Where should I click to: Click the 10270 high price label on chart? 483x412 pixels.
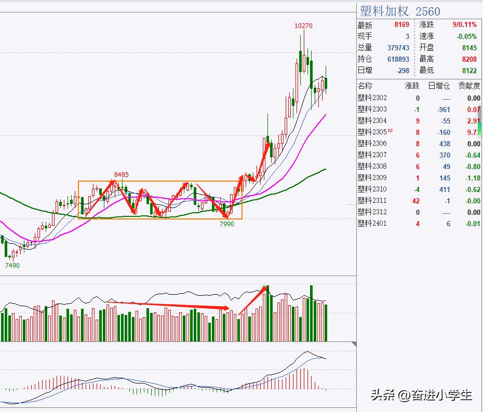303,26
